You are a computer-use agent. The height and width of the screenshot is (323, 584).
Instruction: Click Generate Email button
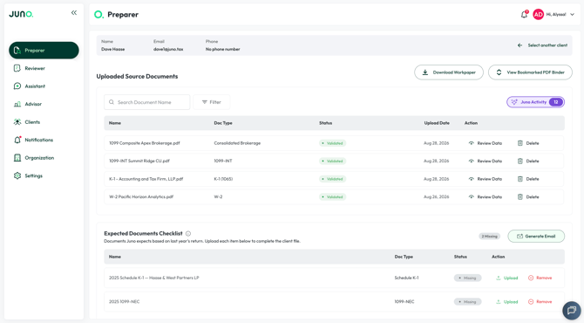536,237
